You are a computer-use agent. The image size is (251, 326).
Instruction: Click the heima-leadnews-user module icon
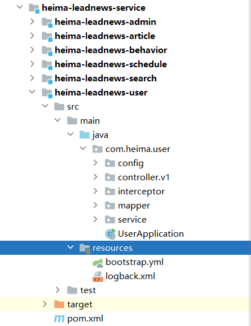click(x=47, y=93)
